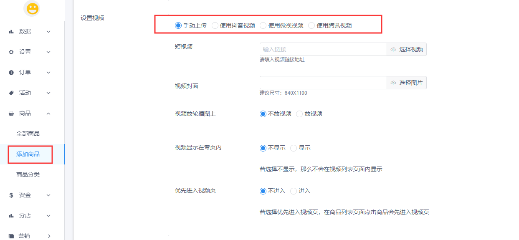Click the 数据 bar chart icon
The image size is (519, 240).
(x=11, y=32)
